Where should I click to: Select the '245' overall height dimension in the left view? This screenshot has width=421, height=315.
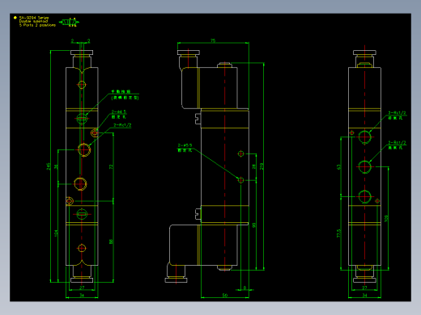(x=49, y=166)
